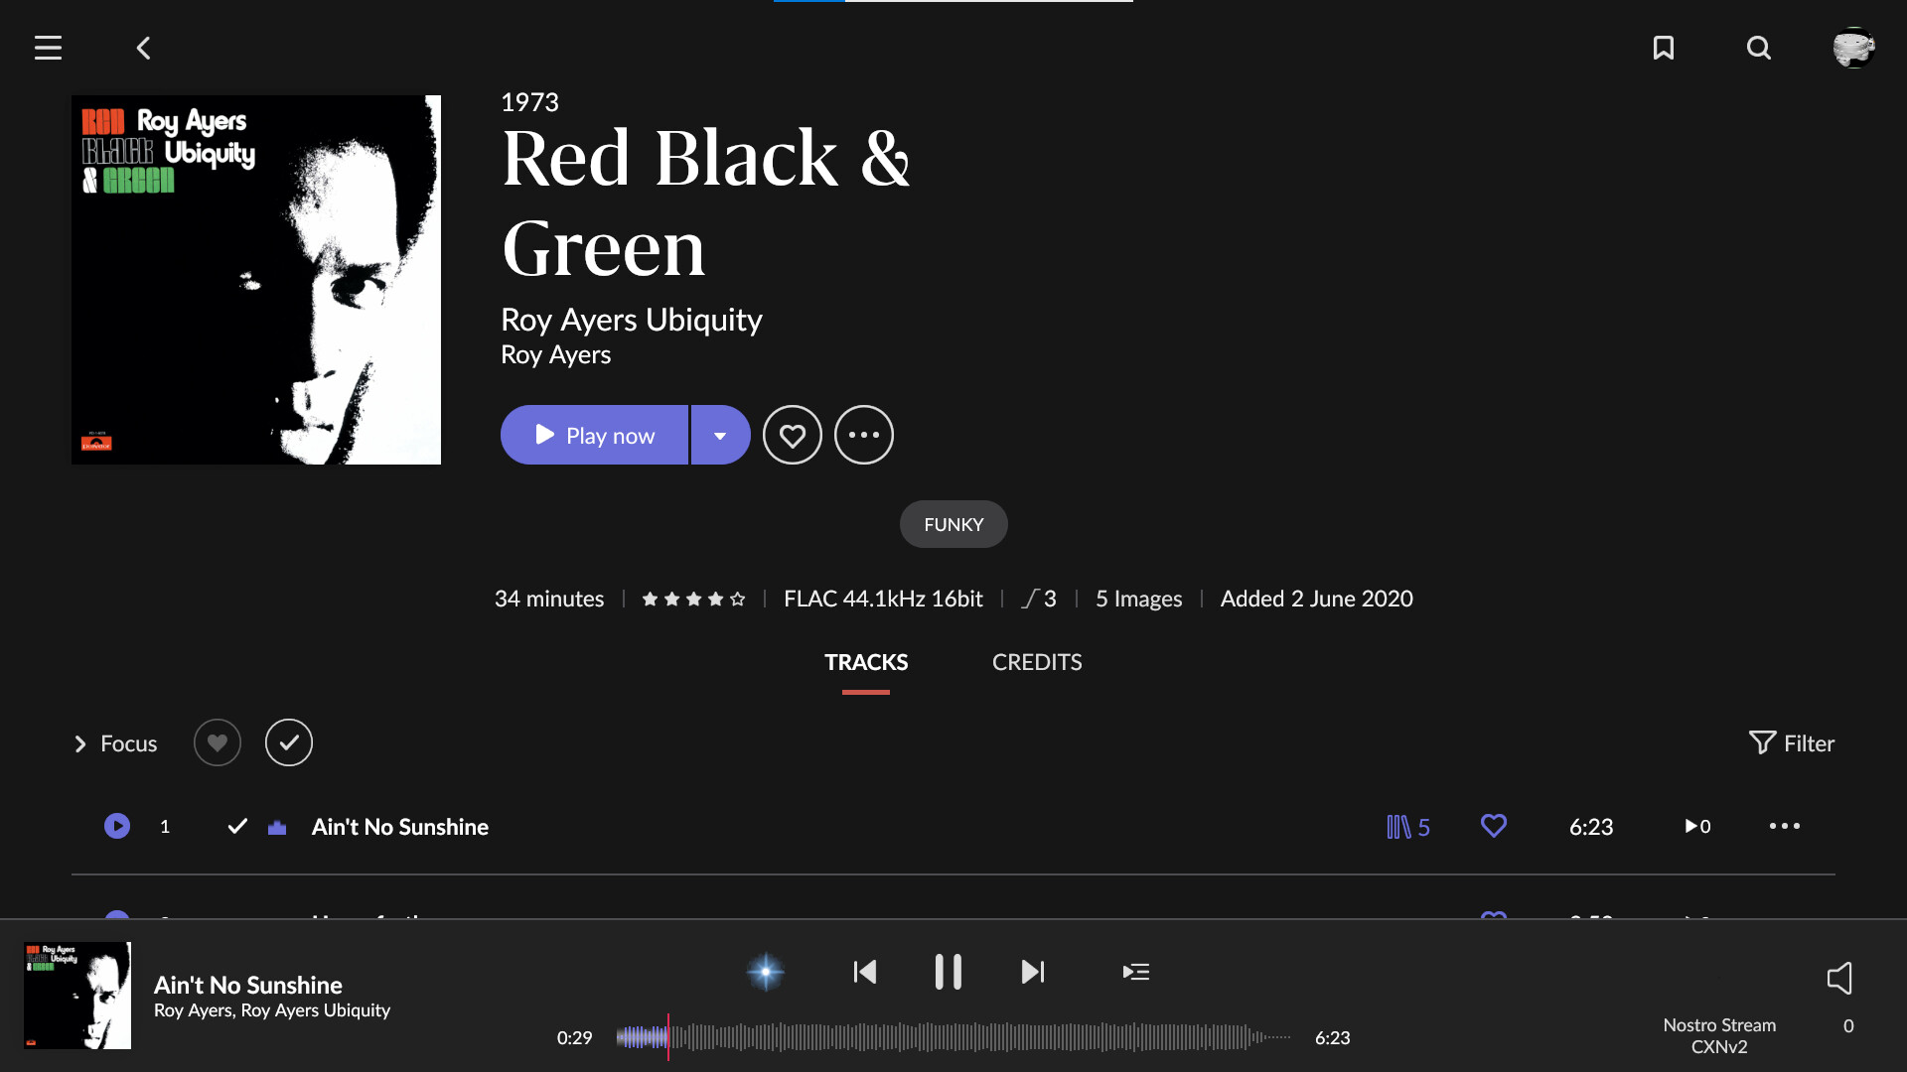Click the 6:23 duration of track 1
The height and width of the screenshot is (1072, 1907).
click(x=1591, y=827)
